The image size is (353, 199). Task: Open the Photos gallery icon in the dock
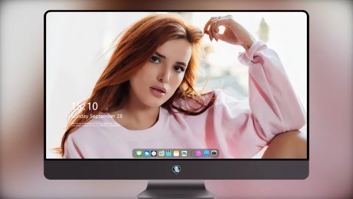pos(184,154)
